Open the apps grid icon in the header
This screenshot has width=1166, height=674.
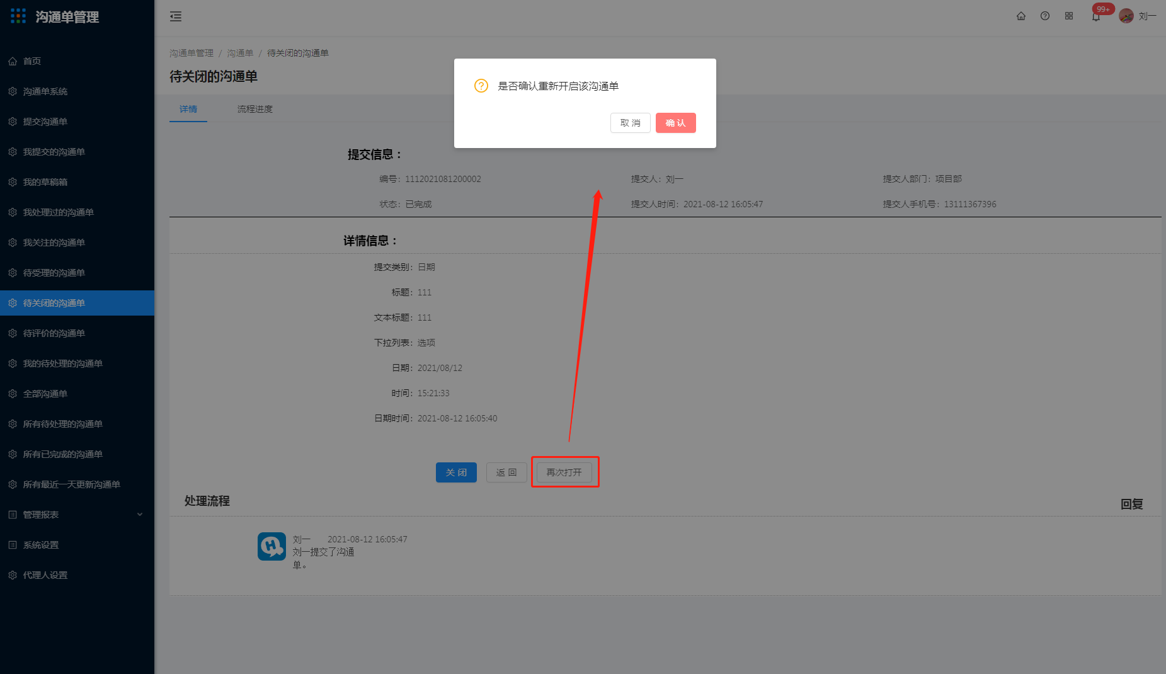[x=1069, y=16]
